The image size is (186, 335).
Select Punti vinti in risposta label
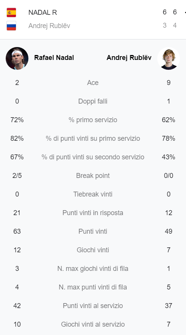(x=93, y=213)
